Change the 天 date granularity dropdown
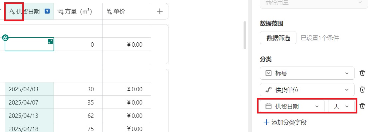The image size is (371, 132). click(x=341, y=106)
